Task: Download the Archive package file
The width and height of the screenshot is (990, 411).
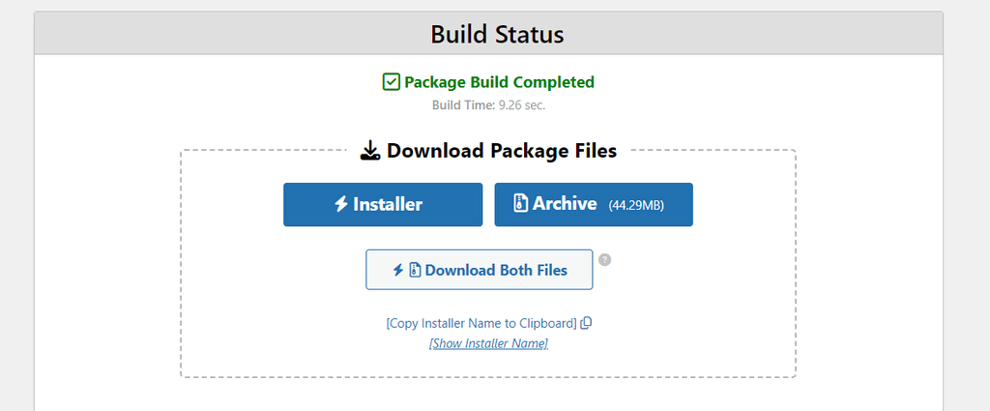Action: [593, 204]
